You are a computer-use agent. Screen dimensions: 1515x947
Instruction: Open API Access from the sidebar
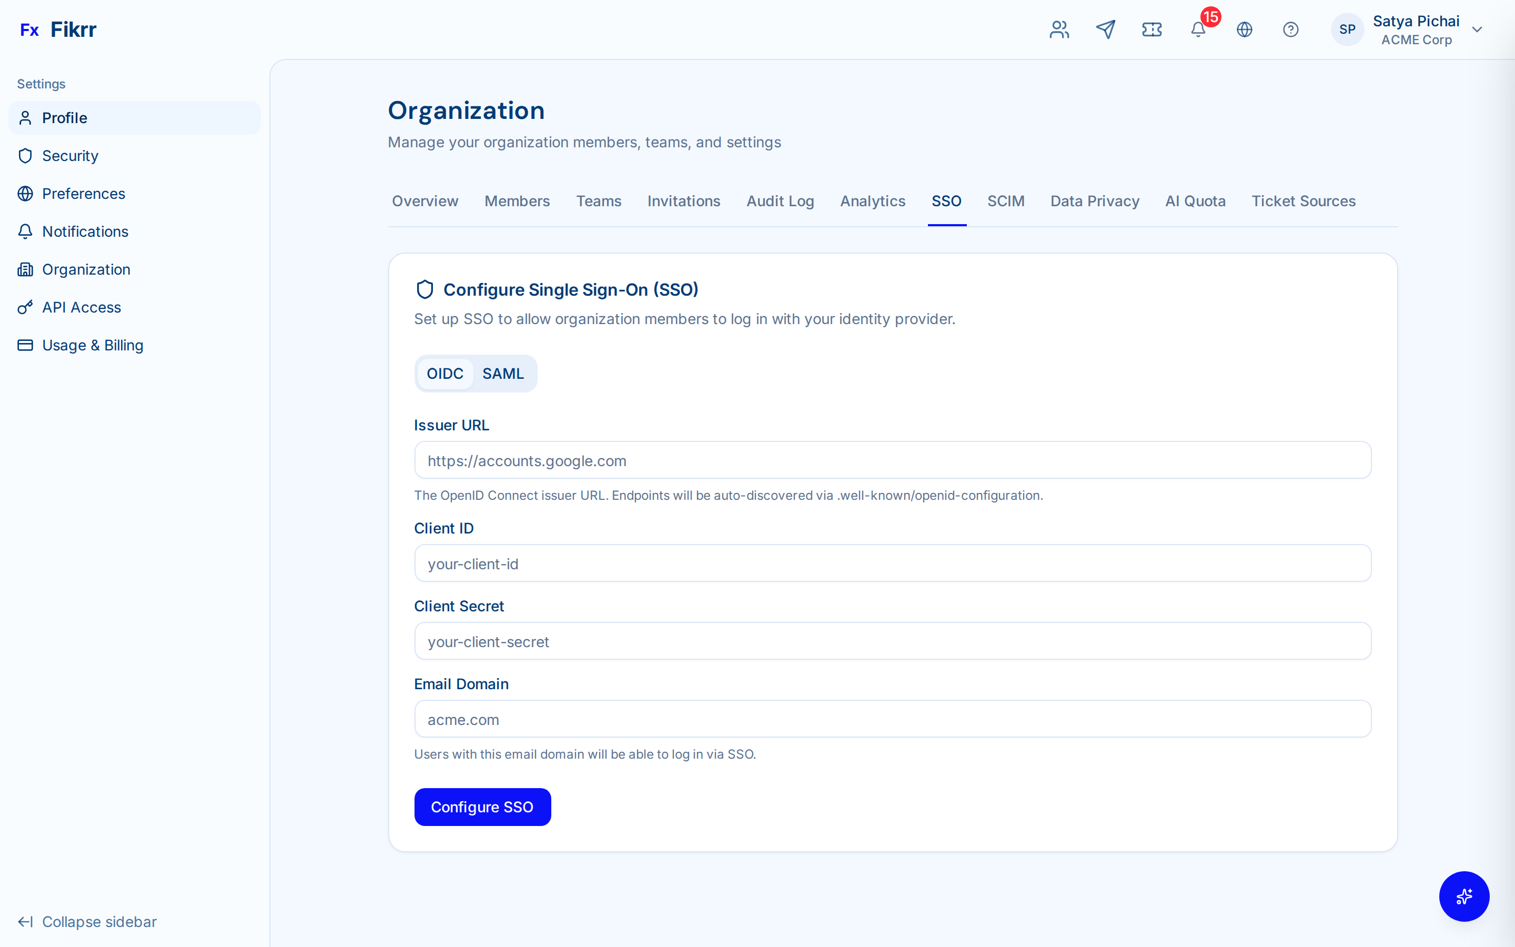pos(82,307)
